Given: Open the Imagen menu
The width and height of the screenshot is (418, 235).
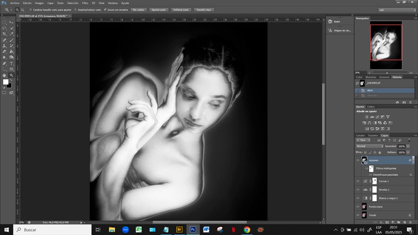Looking at the screenshot, I should coord(39,3).
